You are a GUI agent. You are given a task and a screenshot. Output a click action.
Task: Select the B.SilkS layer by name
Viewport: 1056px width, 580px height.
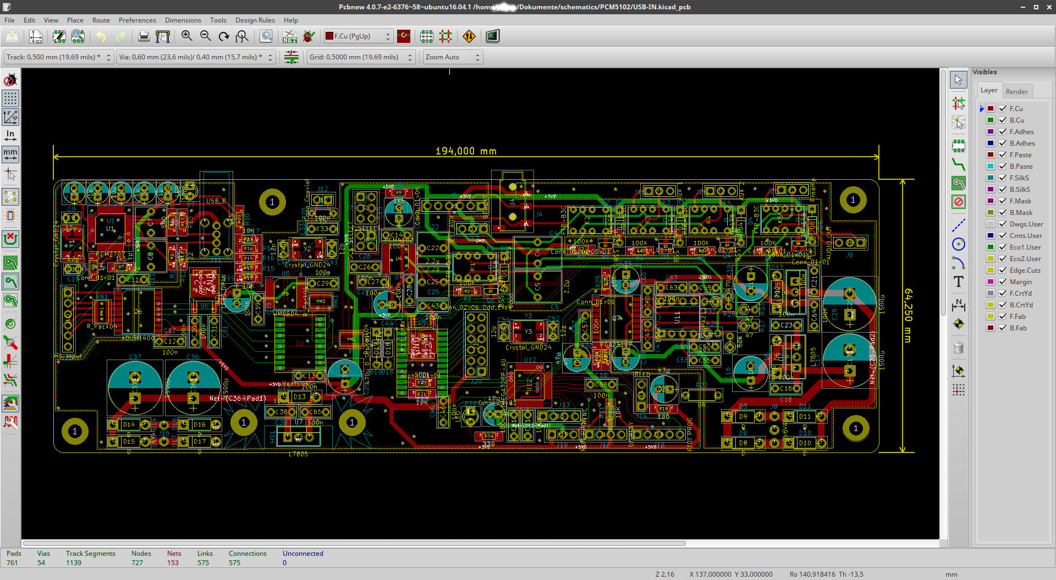tap(1020, 190)
